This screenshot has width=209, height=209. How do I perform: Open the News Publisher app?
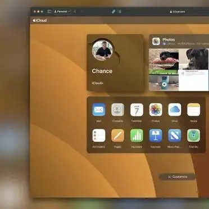click(175, 135)
